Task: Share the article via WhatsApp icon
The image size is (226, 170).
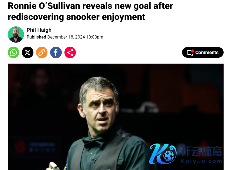Action: (x=13, y=52)
